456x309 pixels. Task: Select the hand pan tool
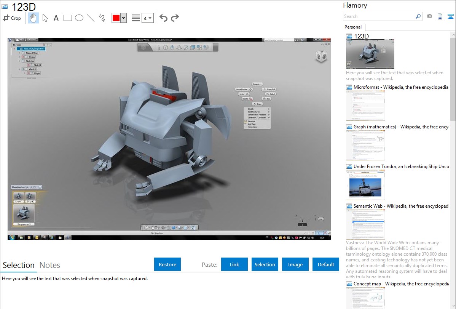(x=33, y=18)
